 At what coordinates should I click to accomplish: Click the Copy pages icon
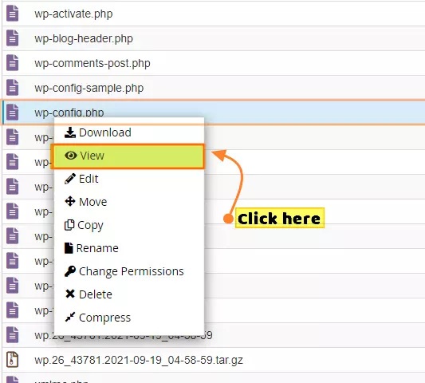(69, 225)
